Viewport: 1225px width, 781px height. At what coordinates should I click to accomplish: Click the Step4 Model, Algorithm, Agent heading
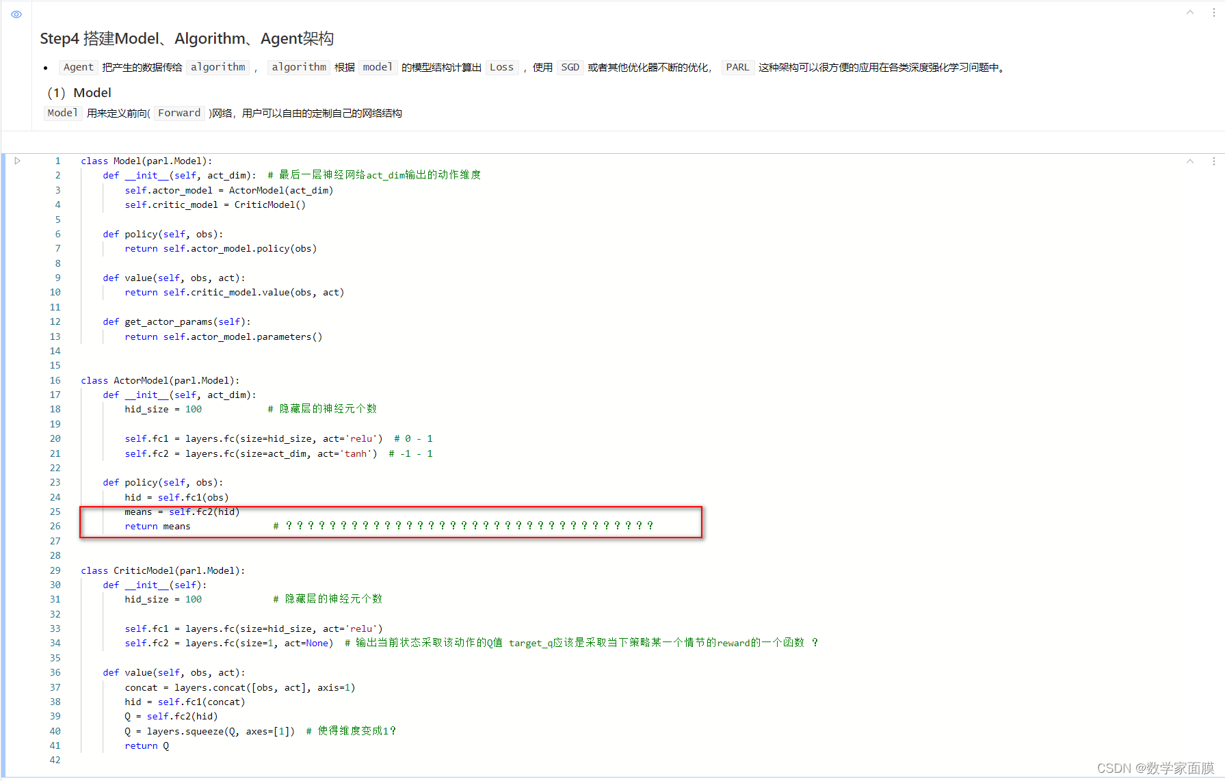(x=187, y=39)
